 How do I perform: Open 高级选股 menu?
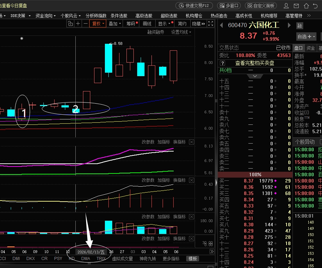point(144,16)
